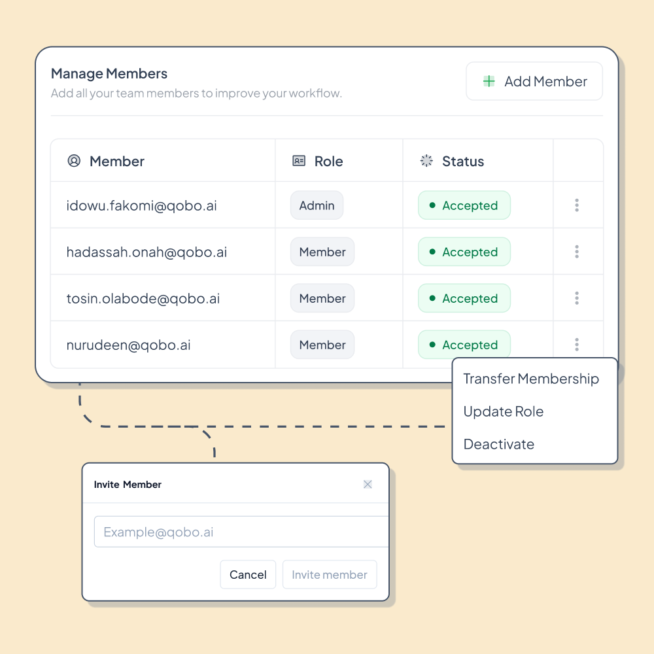Click the Role column ID card icon
Viewport: 654px width, 654px height.
point(299,161)
